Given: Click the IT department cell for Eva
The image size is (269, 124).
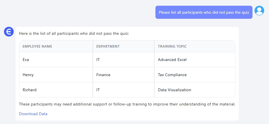Looking at the screenshot, I should coord(98,60).
